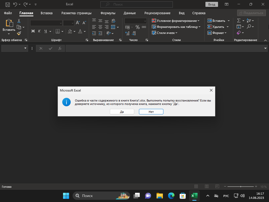Switch to the Формулы tab
The height and width of the screenshot is (202, 269).
(x=108, y=13)
